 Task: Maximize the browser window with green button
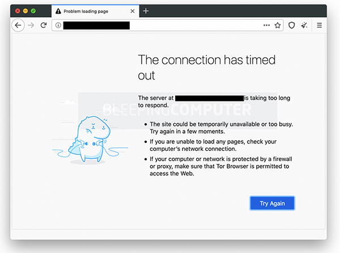pos(33,11)
